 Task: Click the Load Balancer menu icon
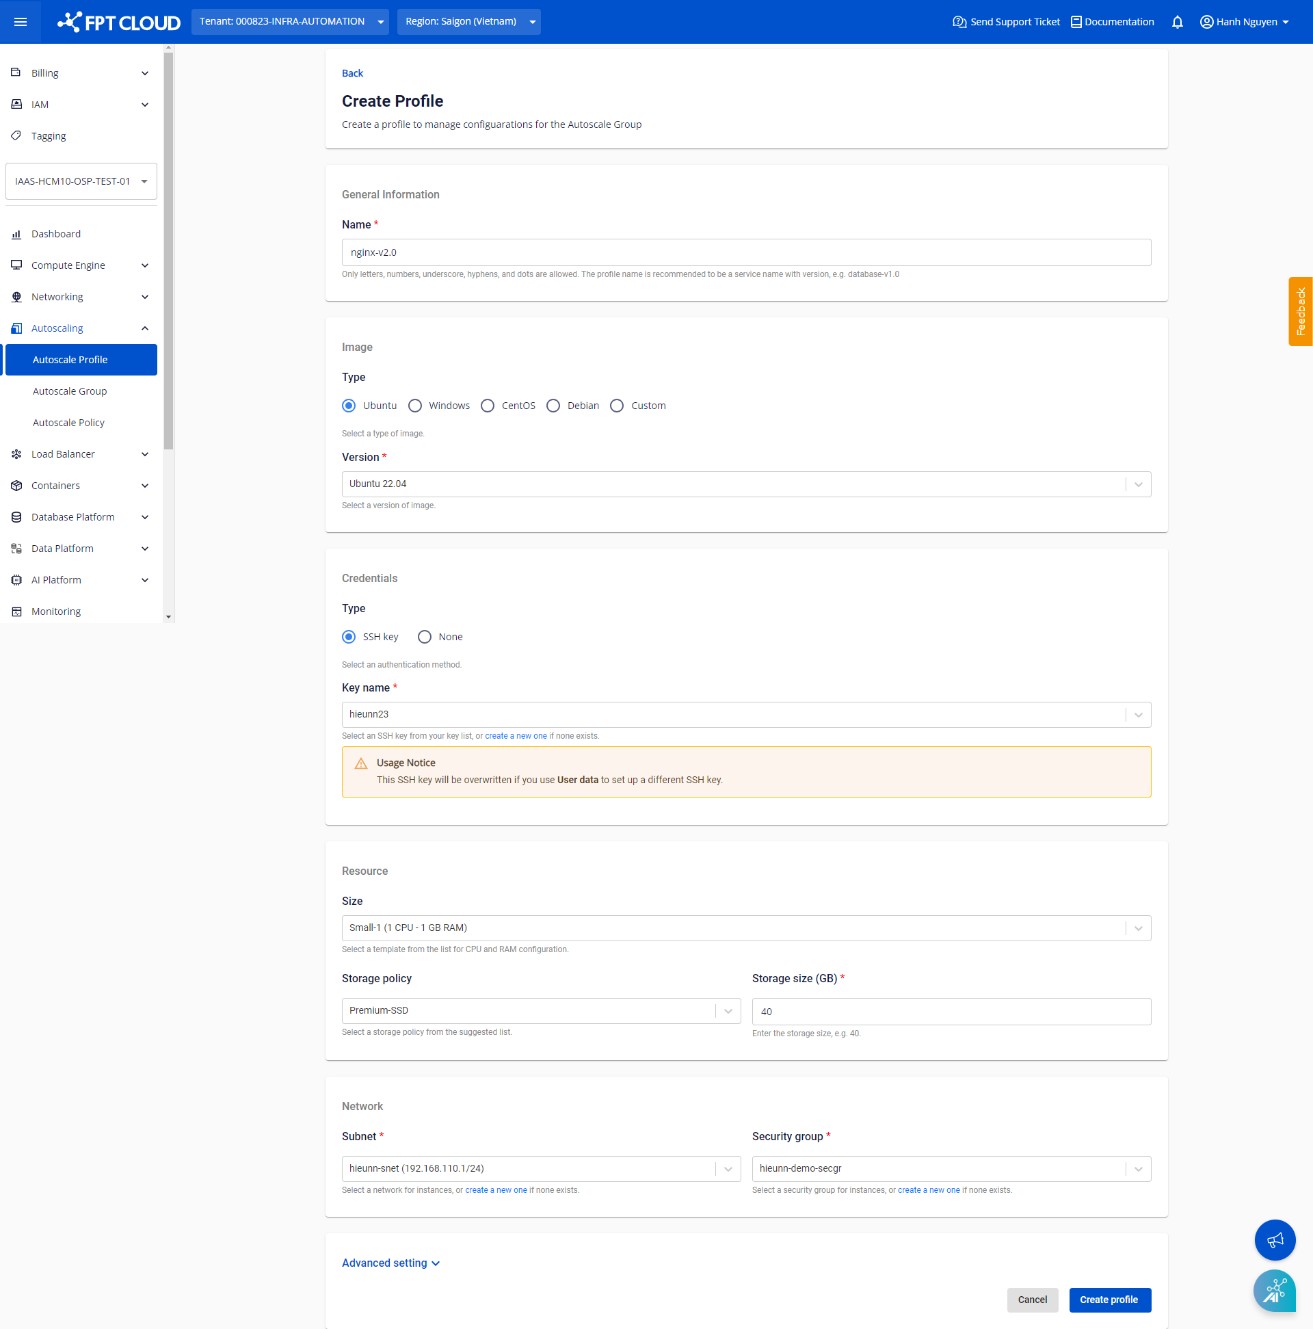tap(16, 453)
